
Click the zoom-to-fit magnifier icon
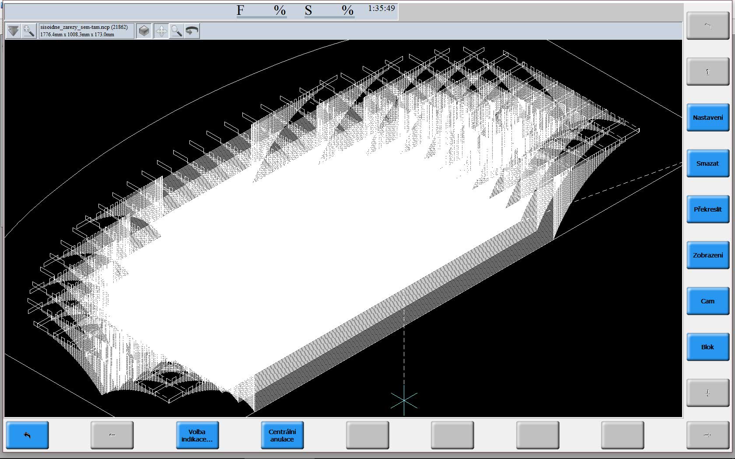pyautogui.click(x=29, y=31)
